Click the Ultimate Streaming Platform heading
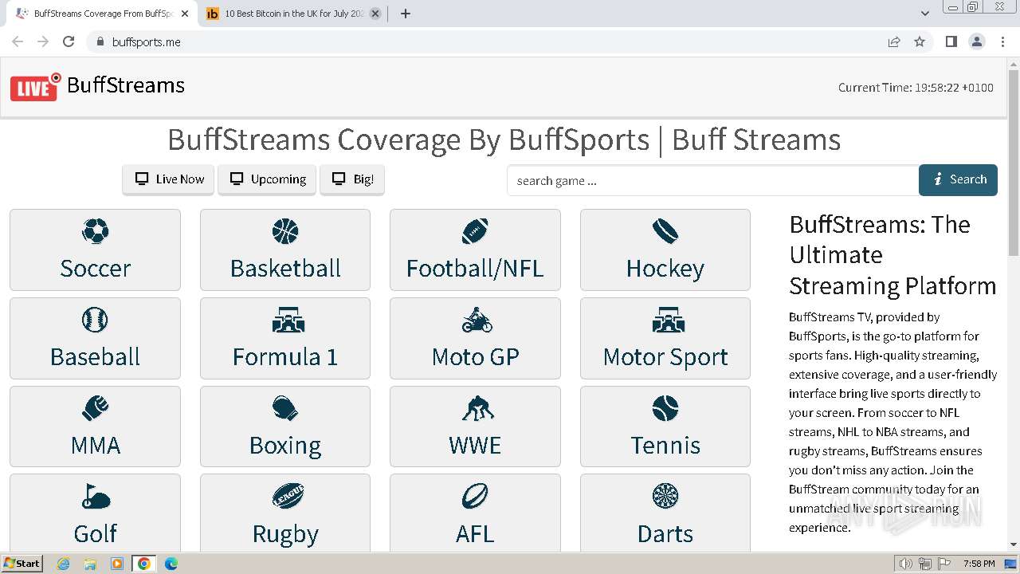The width and height of the screenshot is (1020, 574). point(892,255)
